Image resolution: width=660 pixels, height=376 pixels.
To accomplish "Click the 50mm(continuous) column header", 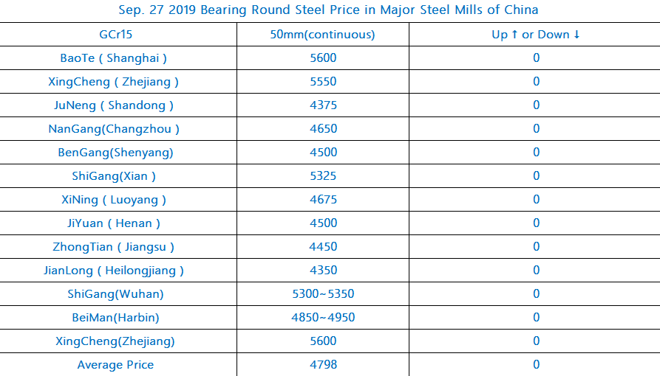I will tap(323, 35).
